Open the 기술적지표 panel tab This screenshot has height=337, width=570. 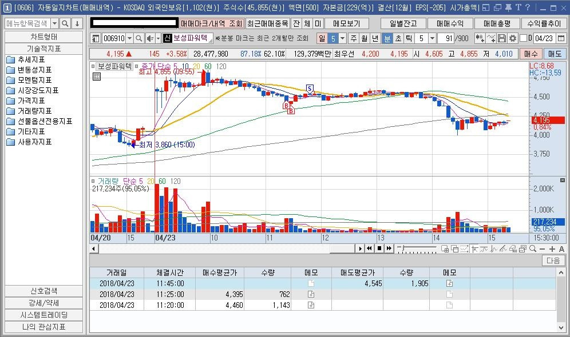43,49
